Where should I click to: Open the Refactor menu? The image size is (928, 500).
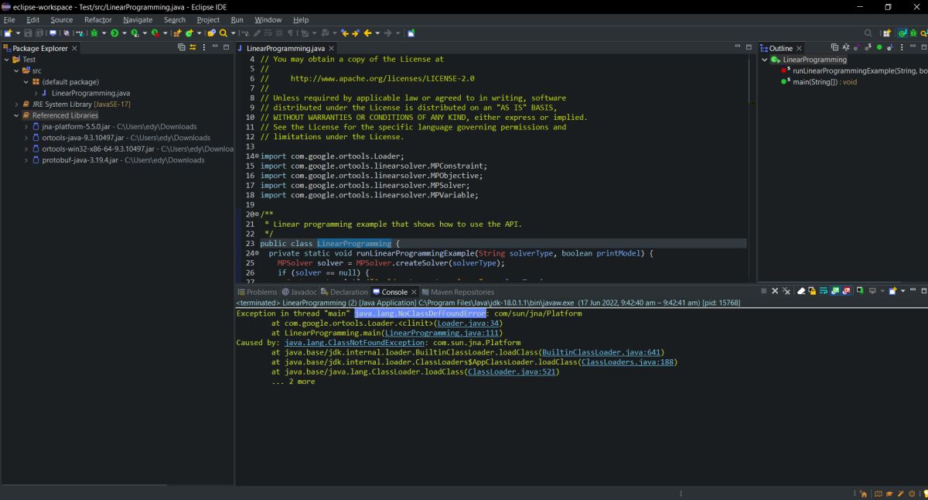pos(97,19)
